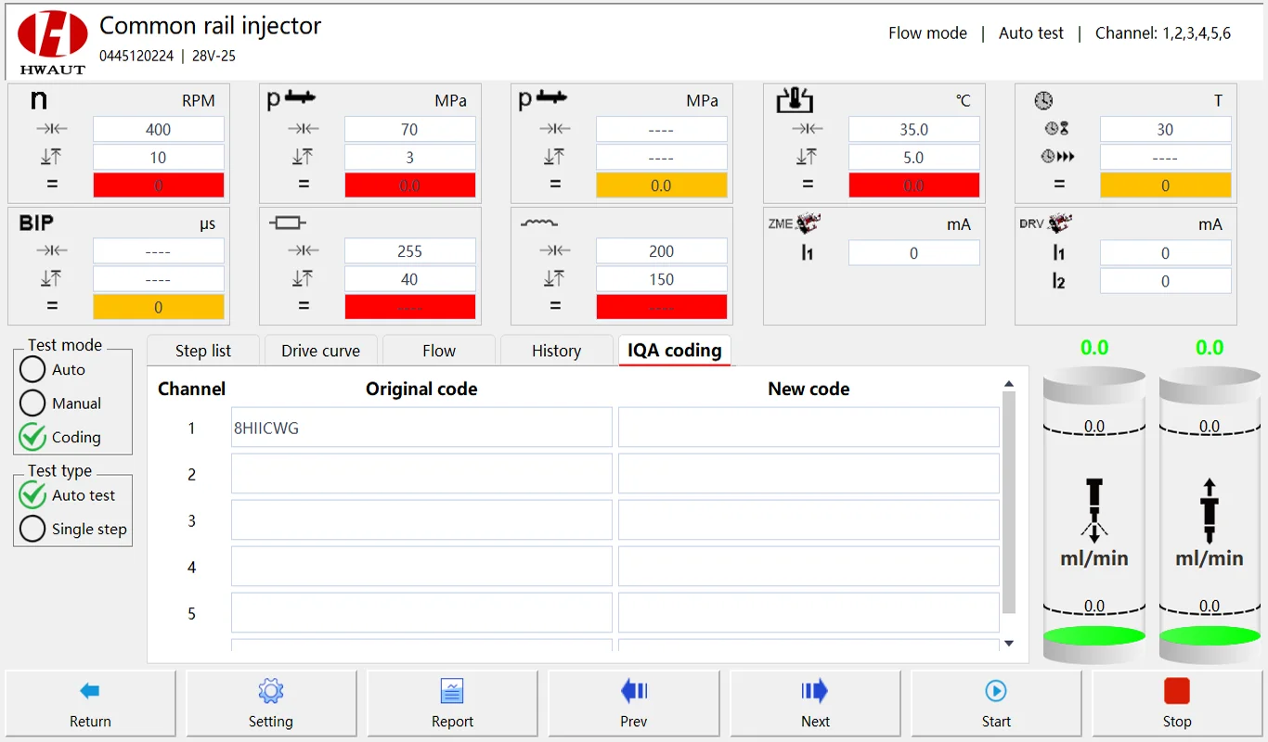Click channel 1 New code field

pos(809,428)
